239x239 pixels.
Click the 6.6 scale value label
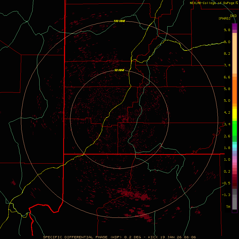227,77
